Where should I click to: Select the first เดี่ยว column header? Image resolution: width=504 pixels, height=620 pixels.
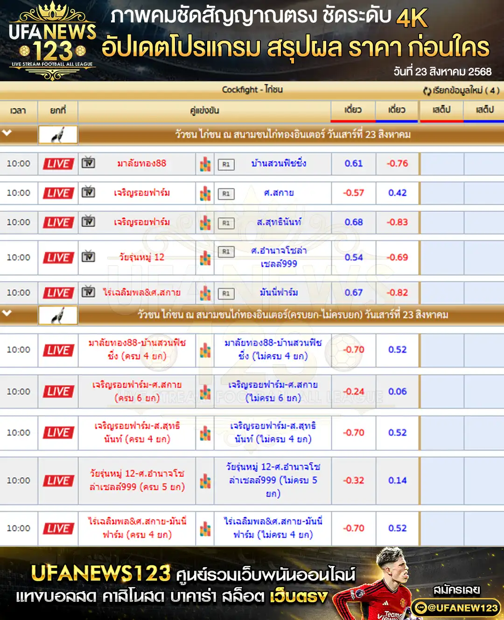353,111
